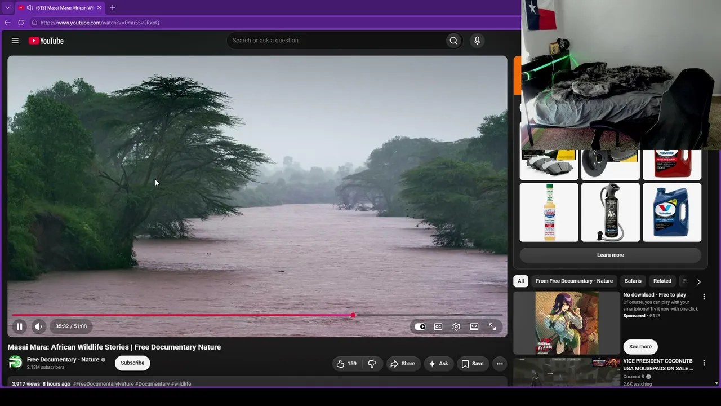Image resolution: width=721 pixels, height=406 pixels.
Task: Toggle the autoplay switch in player
Action: 420,326
